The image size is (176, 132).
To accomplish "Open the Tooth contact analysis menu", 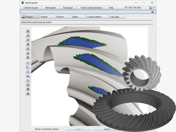I will pyautogui.click(x=91, y=8).
